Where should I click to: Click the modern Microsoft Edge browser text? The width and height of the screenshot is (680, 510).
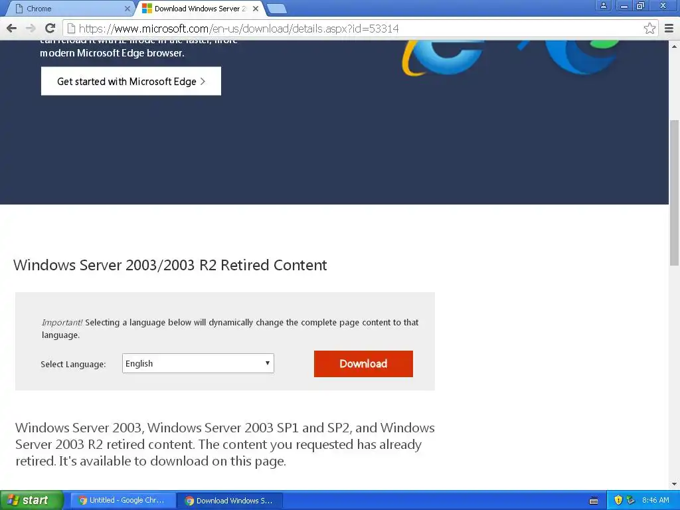point(112,53)
